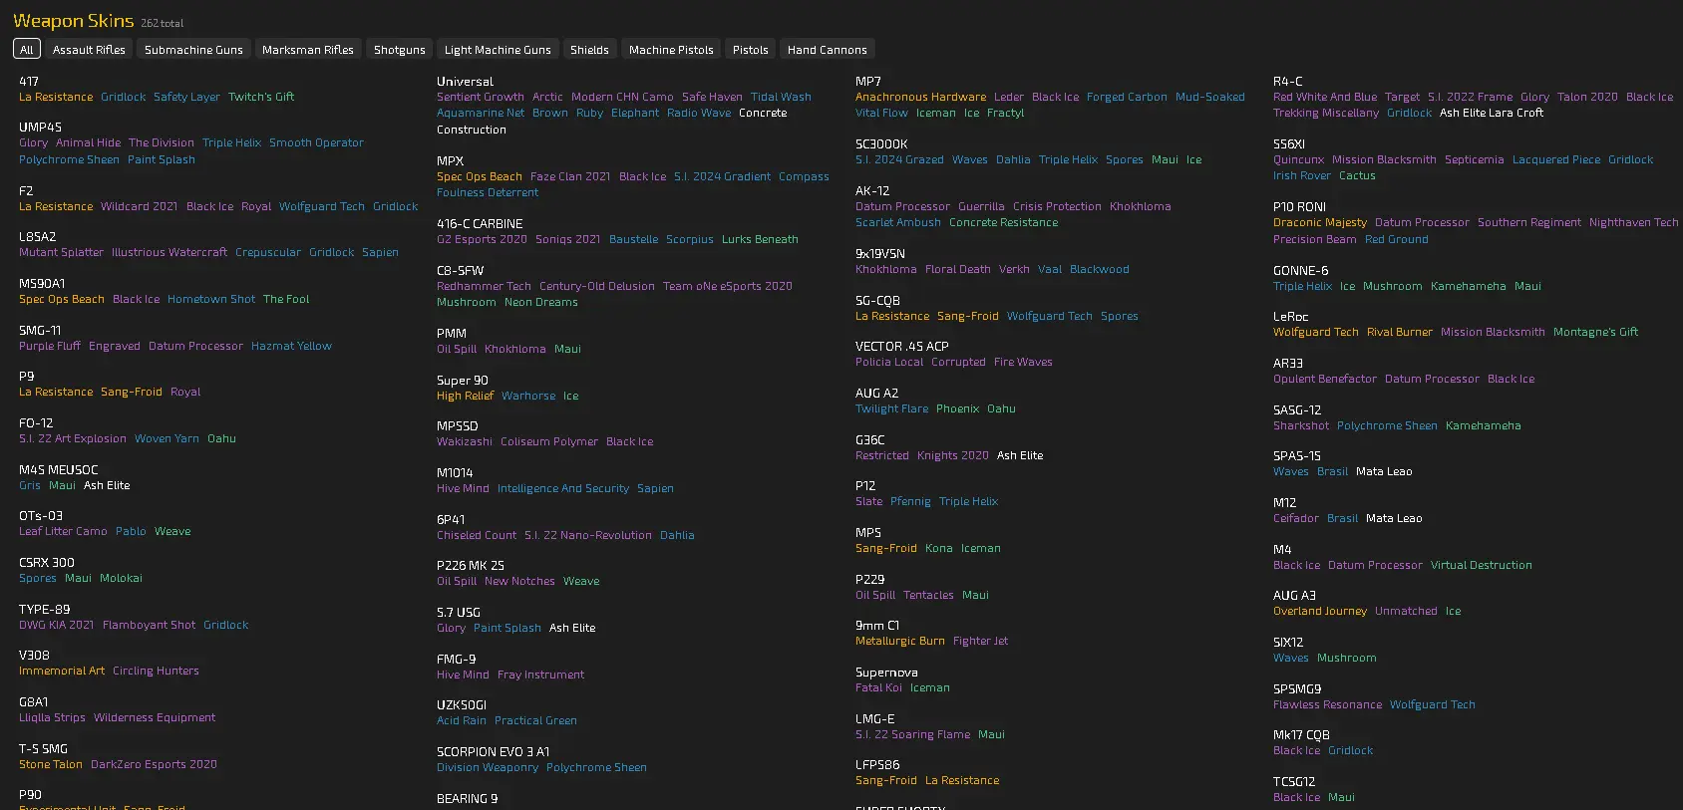
Task: Click the Lurks Beneath skin link
Action: point(760,239)
